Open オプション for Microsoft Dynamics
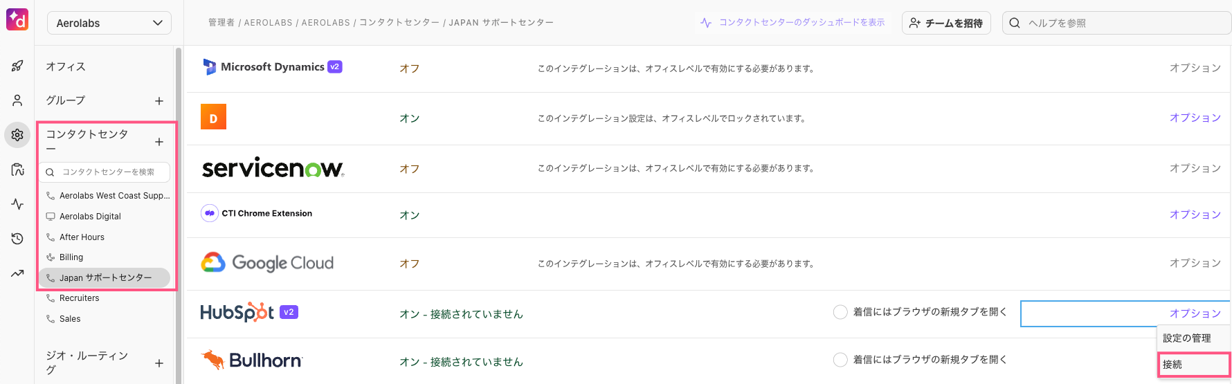This screenshot has height=384, width=1232. point(1195,68)
